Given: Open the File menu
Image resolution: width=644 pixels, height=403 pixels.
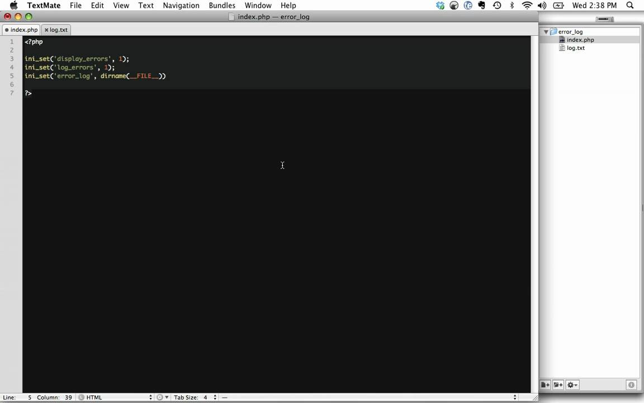Looking at the screenshot, I should (x=75, y=6).
